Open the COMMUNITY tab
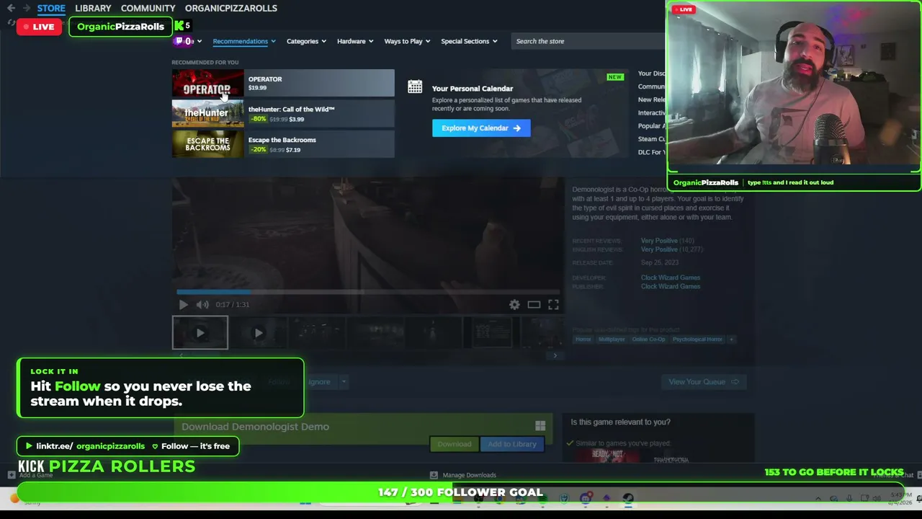 click(x=148, y=8)
